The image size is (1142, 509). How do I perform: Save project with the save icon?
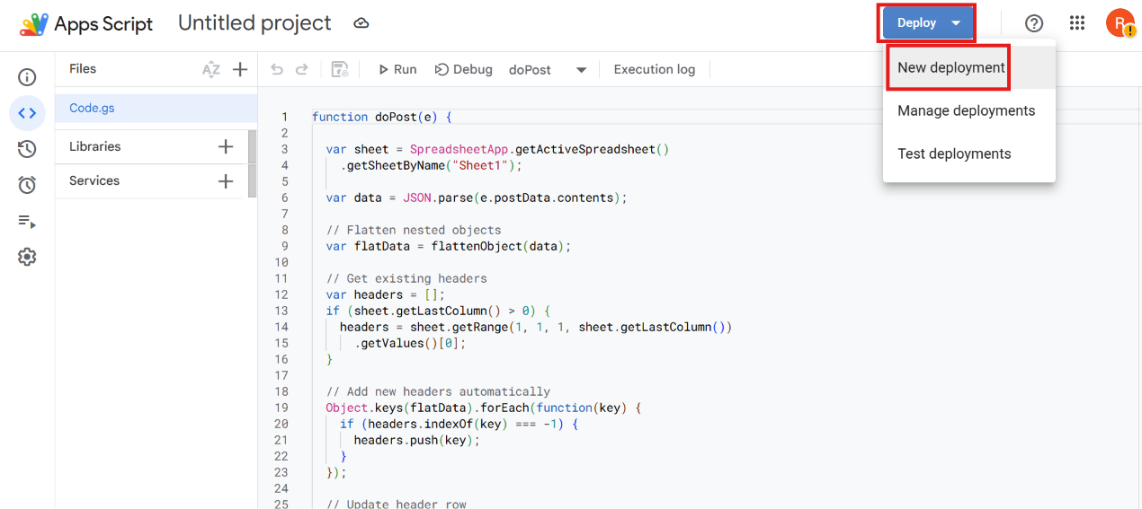pos(340,69)
